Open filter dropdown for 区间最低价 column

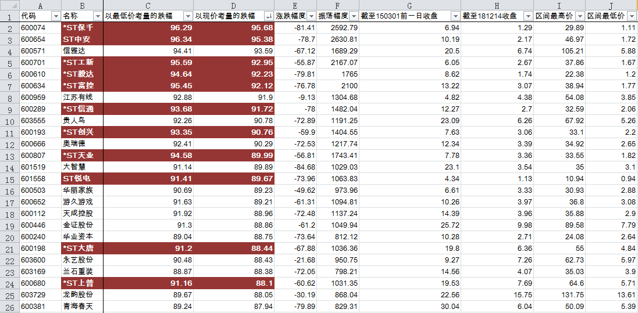pyautogui.click(x=632, y=16)
